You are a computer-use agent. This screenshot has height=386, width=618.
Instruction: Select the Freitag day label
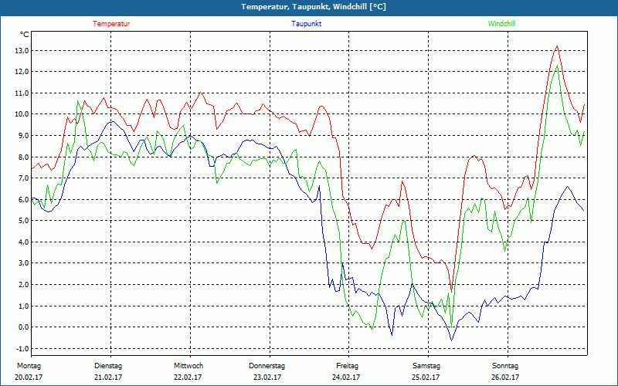coord(347,366)
